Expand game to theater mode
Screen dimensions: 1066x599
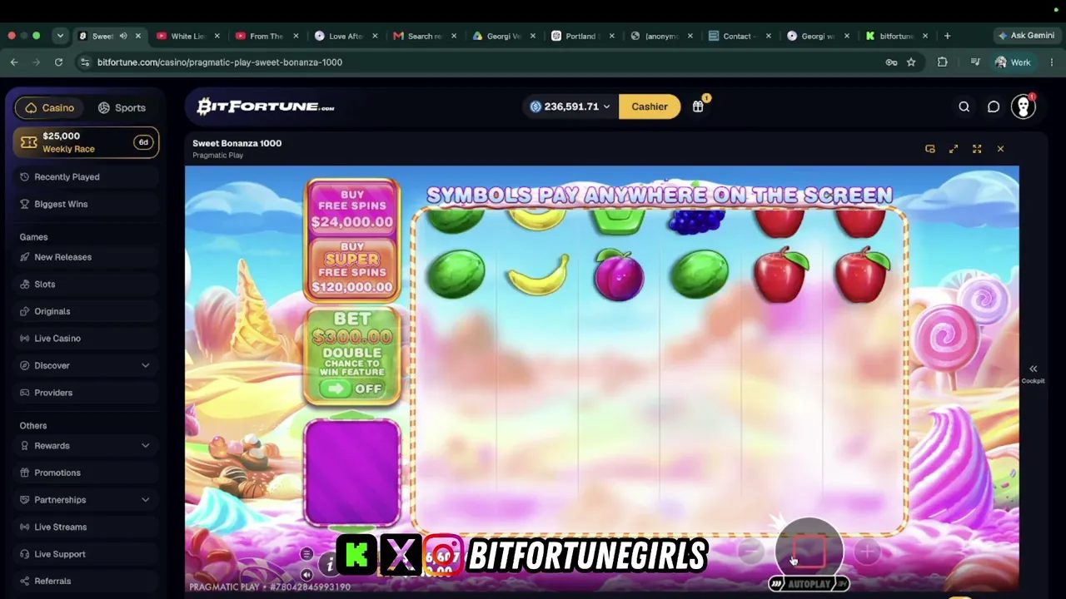tap(954, 149)
